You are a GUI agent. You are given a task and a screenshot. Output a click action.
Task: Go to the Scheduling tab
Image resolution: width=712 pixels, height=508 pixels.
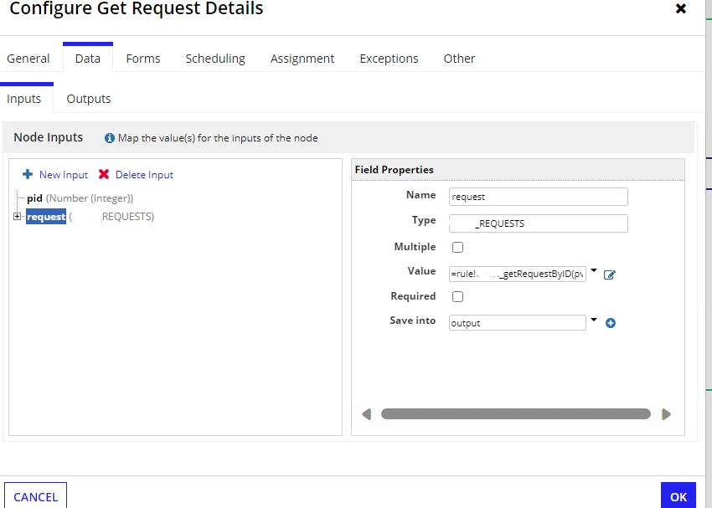click(215, 59)
